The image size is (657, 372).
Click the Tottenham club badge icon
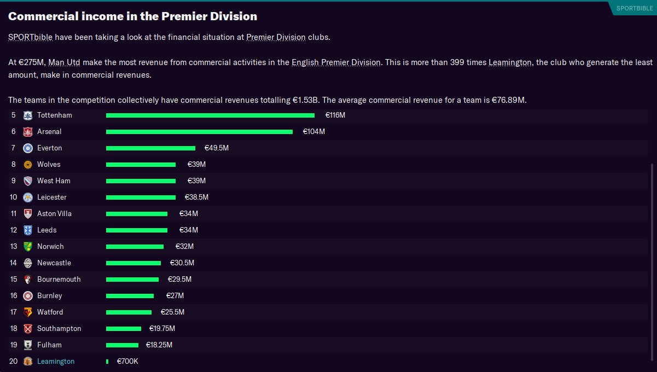click(x=28, y=115)
